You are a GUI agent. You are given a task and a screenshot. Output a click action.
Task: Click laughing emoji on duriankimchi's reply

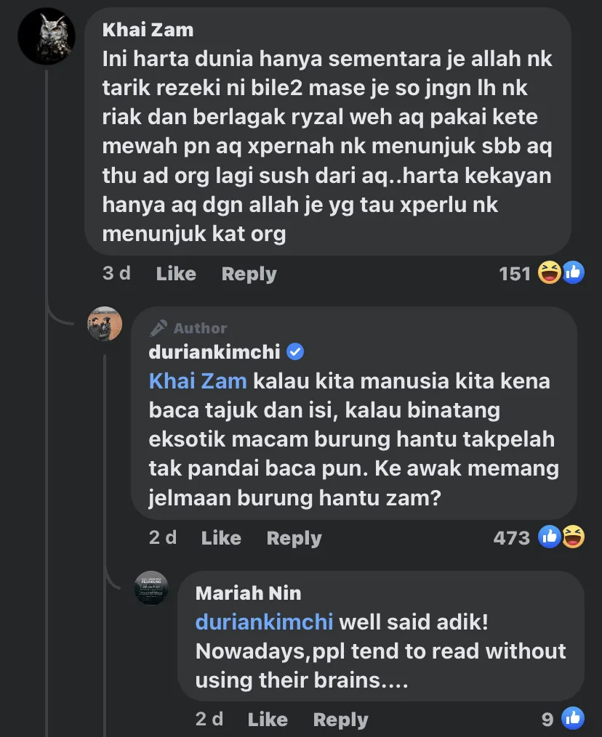coord(573,537)
